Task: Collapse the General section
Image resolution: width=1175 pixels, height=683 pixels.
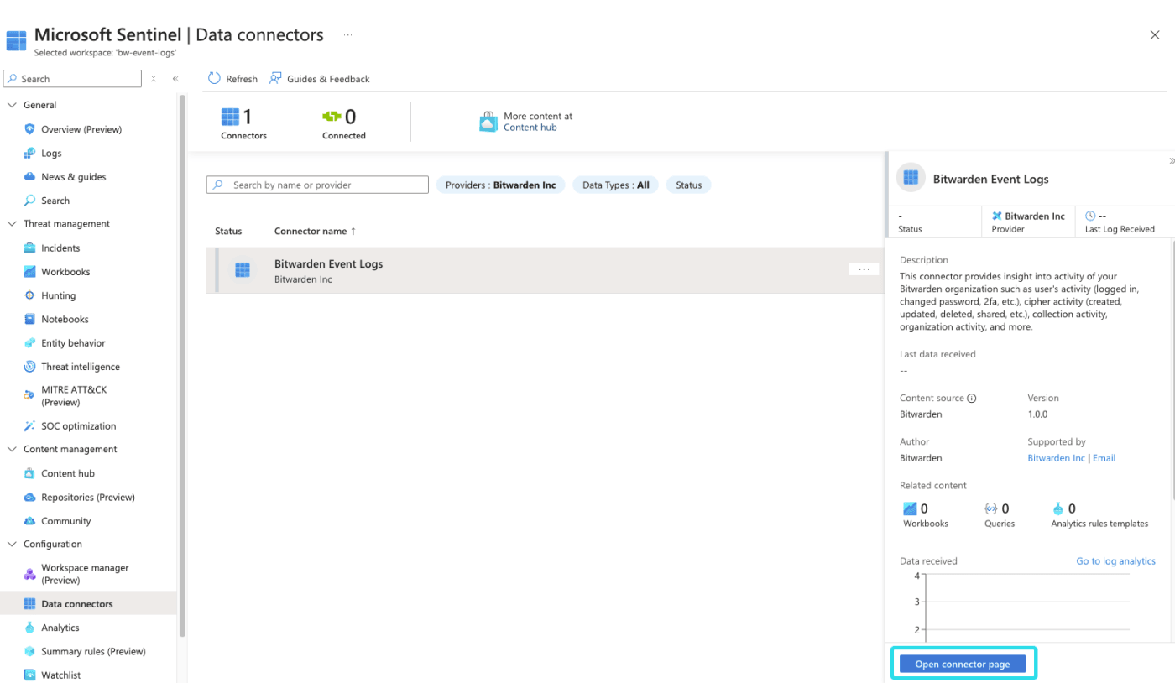Action: [x=12, y=104]
